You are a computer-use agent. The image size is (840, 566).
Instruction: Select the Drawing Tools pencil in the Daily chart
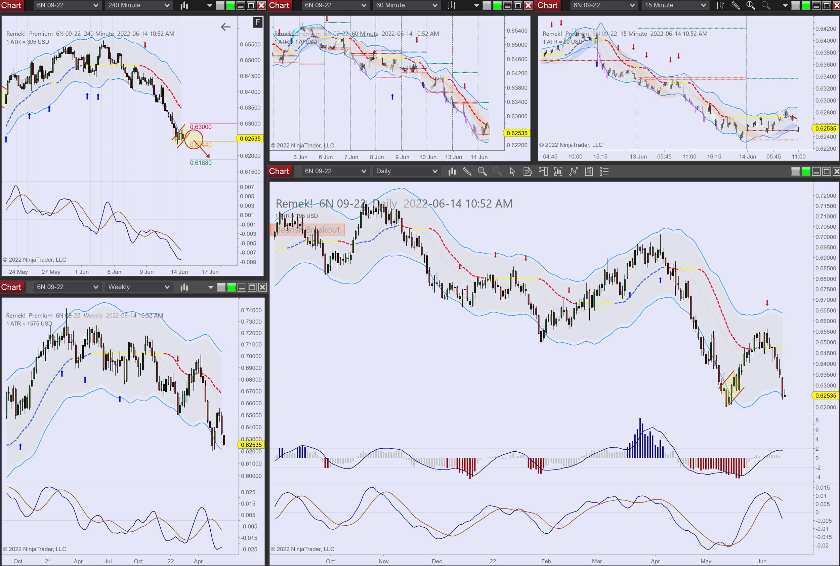tap(467, 172)
